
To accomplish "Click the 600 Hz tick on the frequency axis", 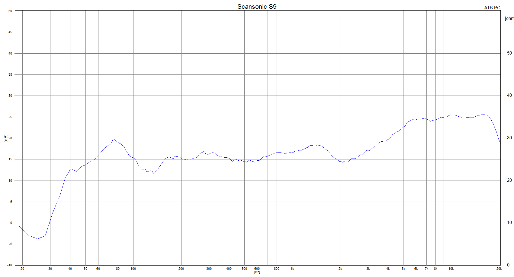I will tap(257, 269).
